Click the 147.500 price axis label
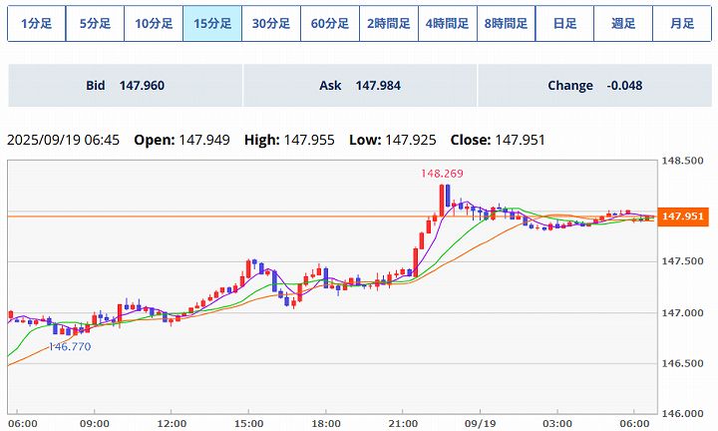The image size is (718, 431). pyautogui.click(x=682, y=261)
